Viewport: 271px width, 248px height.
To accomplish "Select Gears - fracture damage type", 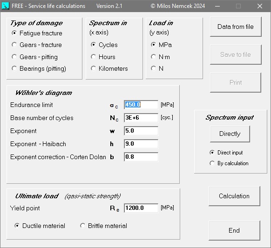I will (x=37, y=45).
